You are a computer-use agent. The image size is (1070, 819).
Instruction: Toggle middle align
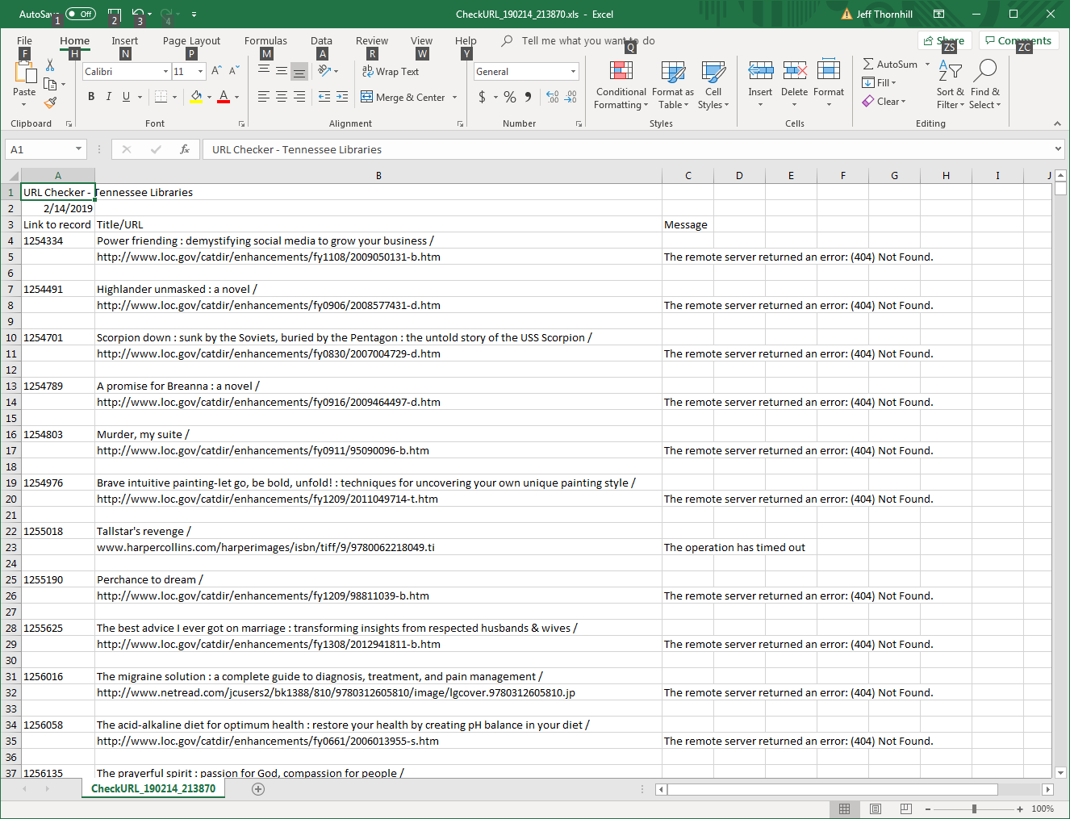pos(282,71)
